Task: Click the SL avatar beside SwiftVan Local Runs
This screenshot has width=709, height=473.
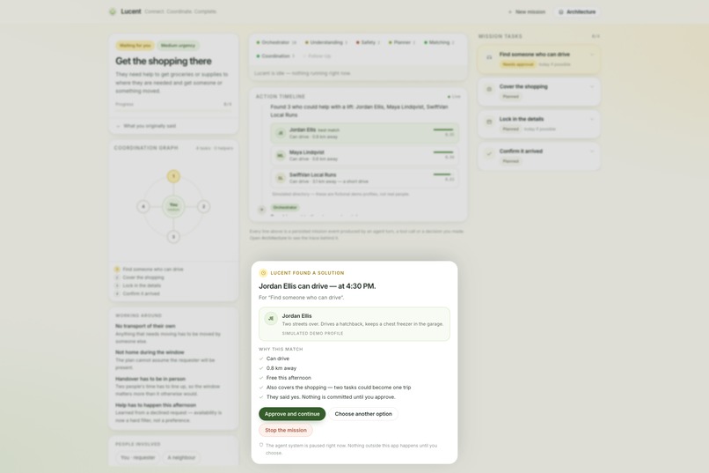Action: point(281,178)
